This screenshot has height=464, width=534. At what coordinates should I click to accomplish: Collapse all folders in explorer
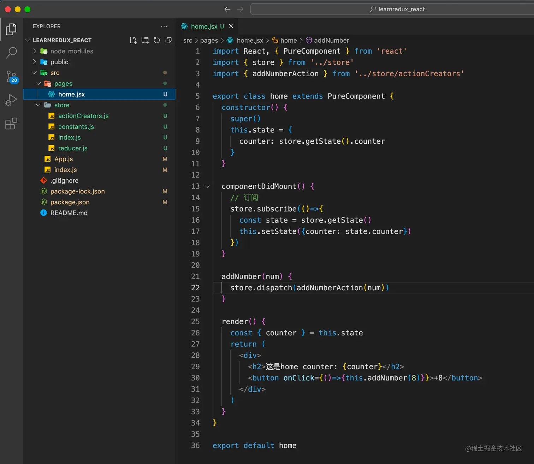(x=168, y=40)
